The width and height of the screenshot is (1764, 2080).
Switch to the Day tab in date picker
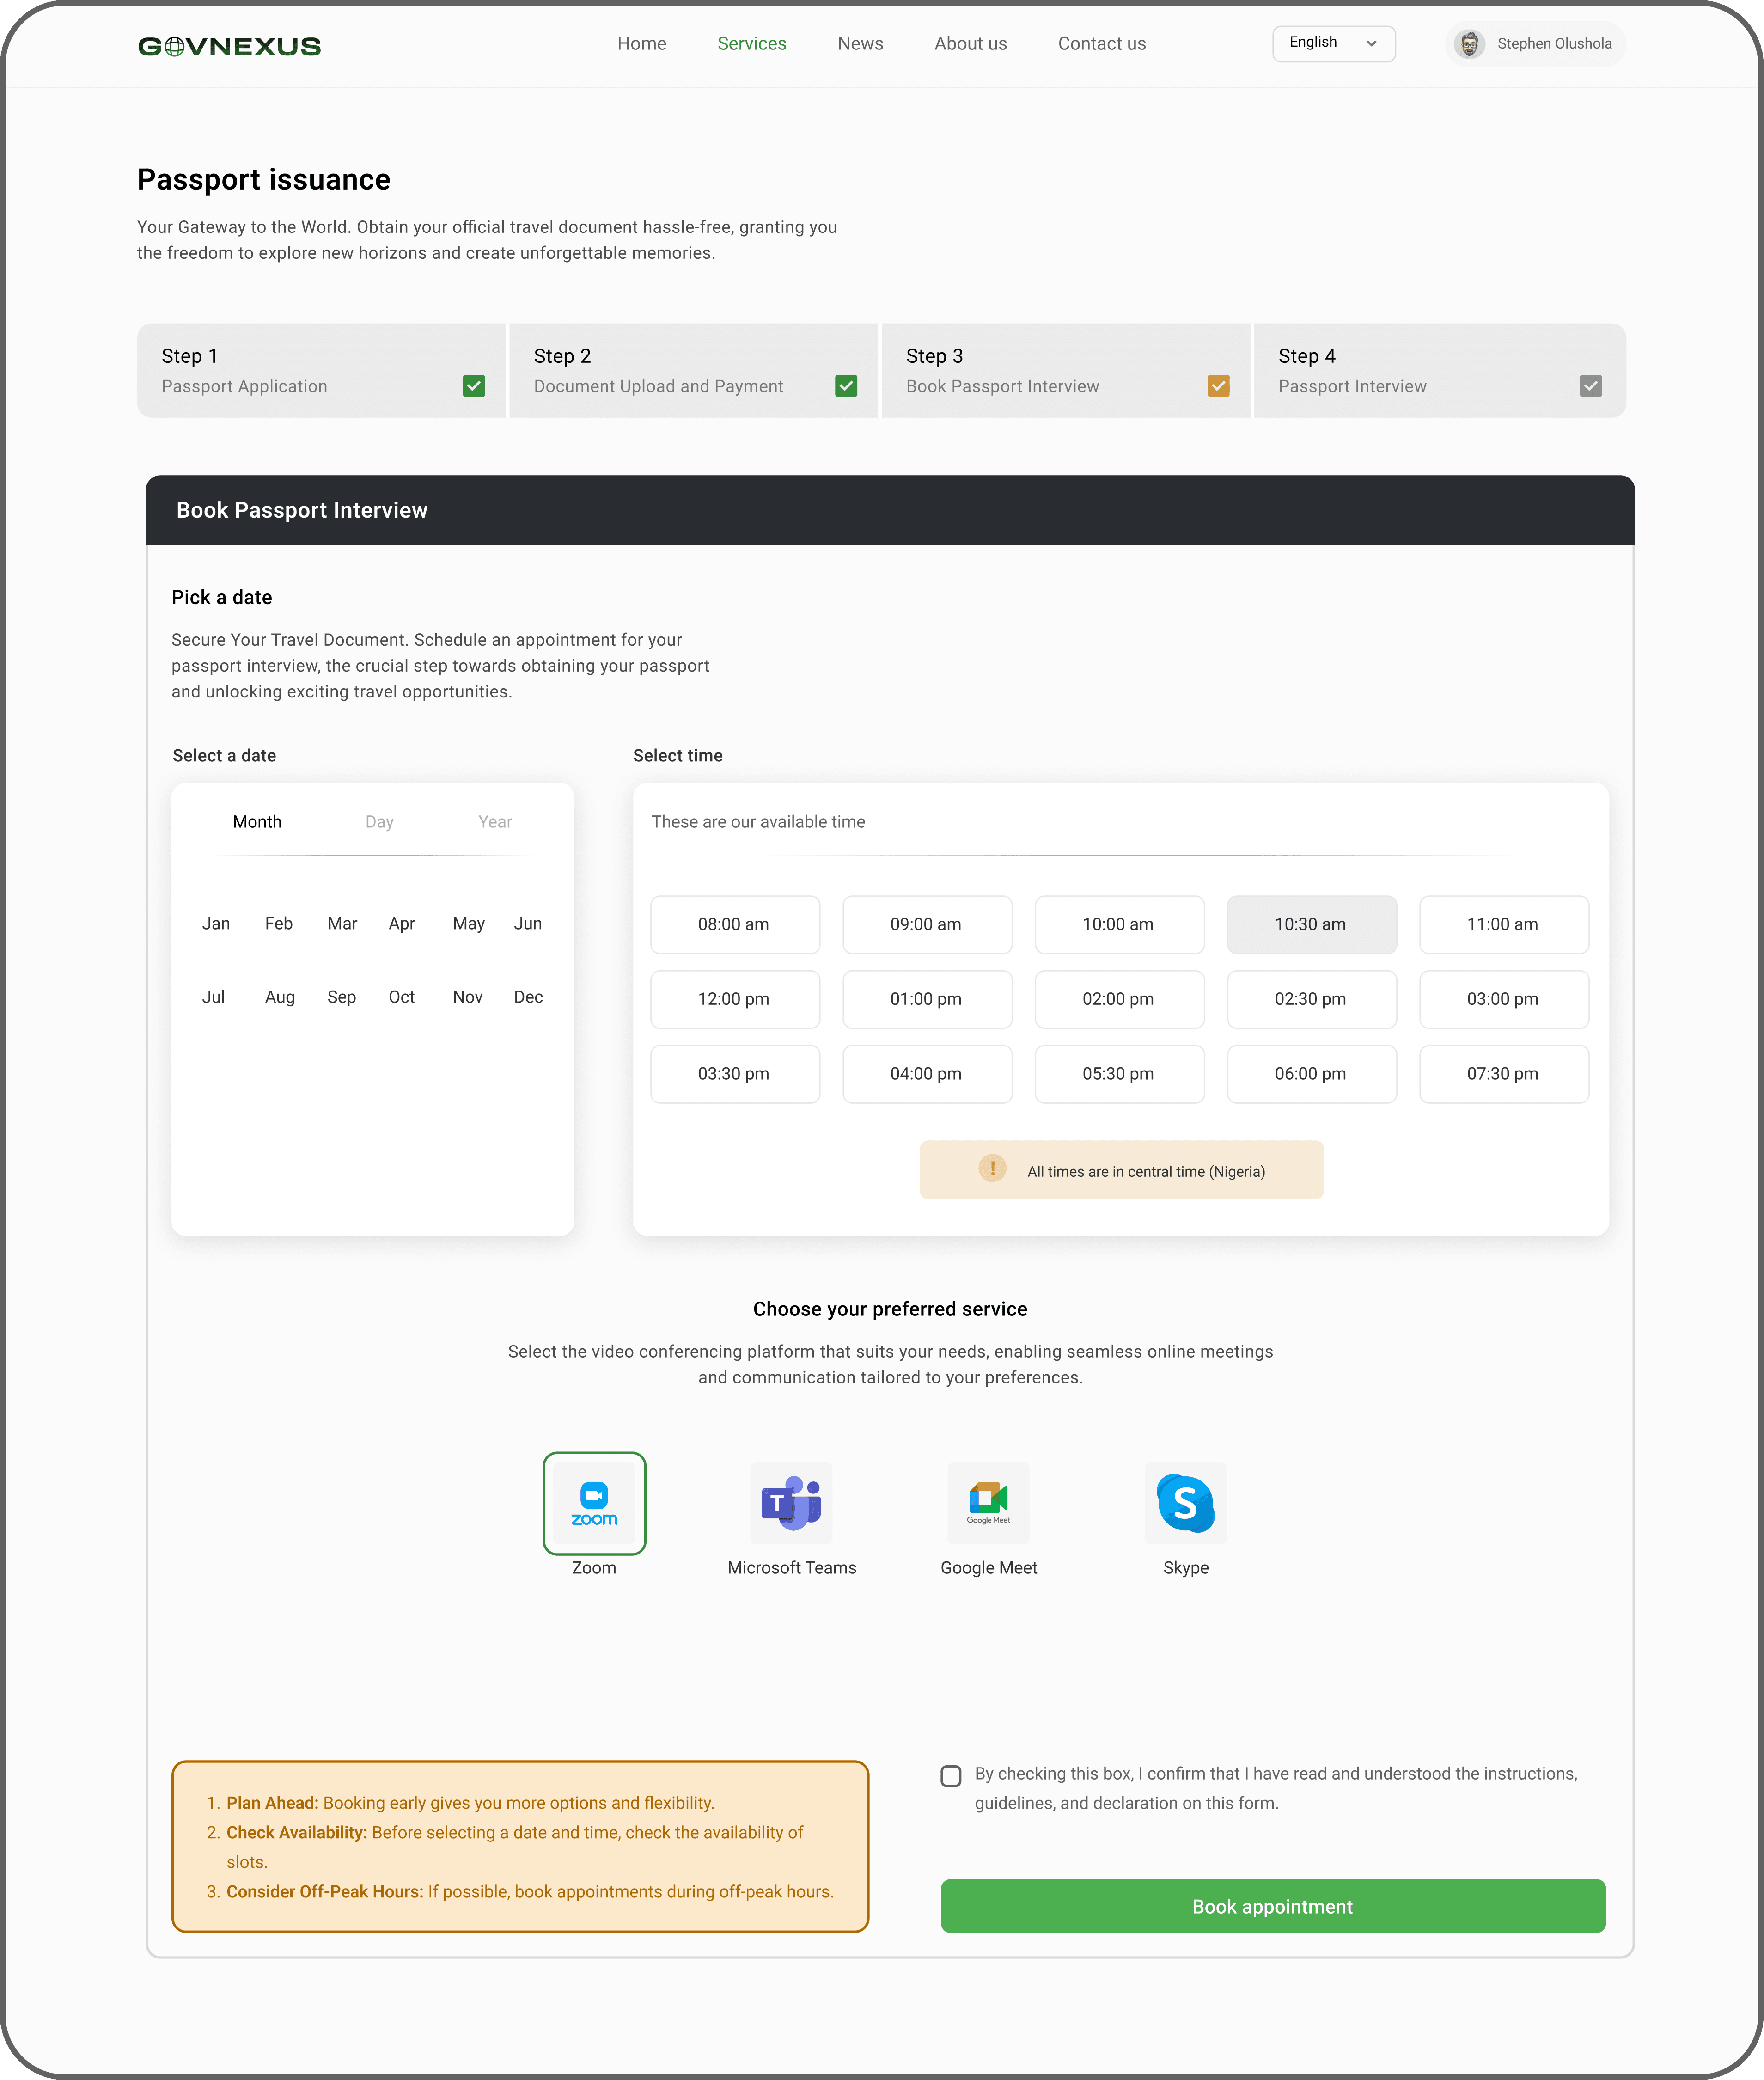pos(379,822)
